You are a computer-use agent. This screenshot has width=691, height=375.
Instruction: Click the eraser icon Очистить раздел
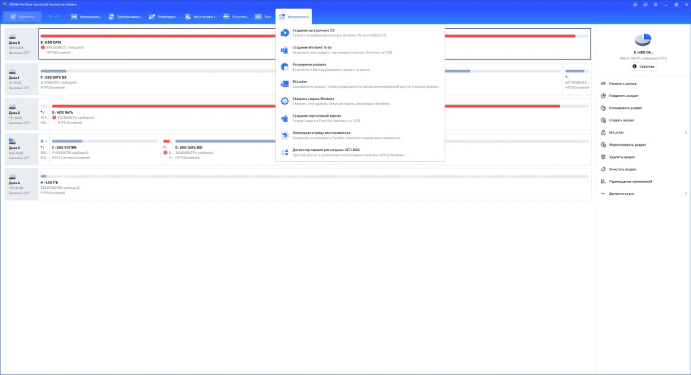603,169
